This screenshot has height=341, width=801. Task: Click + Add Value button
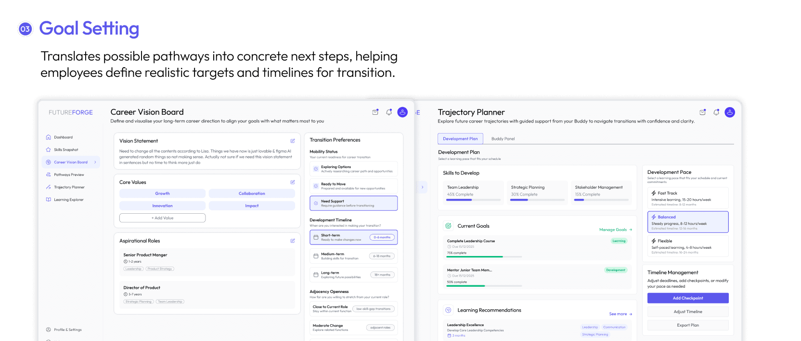coord(162,218)
